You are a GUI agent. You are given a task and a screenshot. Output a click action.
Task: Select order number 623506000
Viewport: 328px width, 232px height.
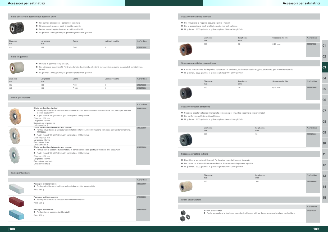(x=312, y=181)
